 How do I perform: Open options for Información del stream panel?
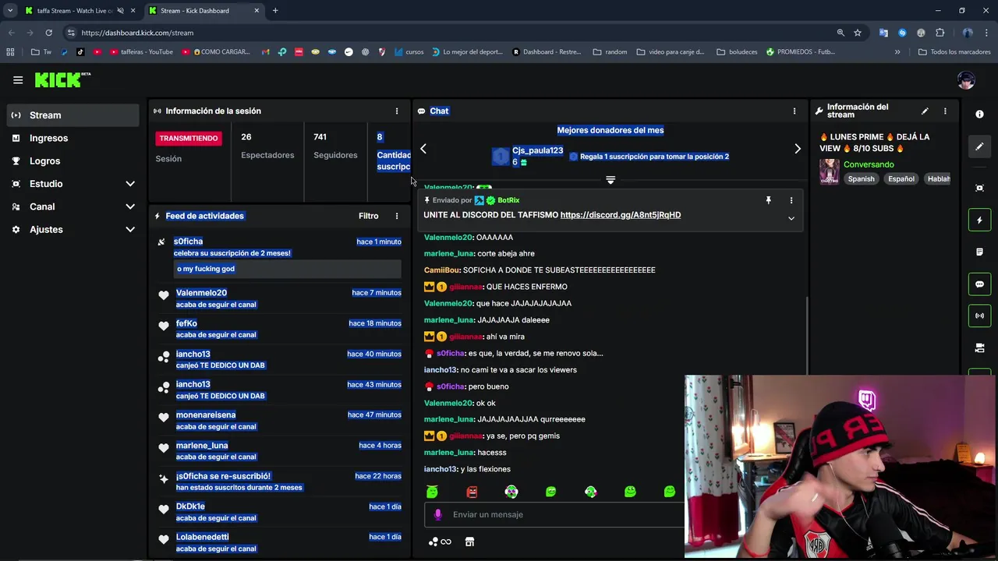pyautogui.click(x=945, y=111)
